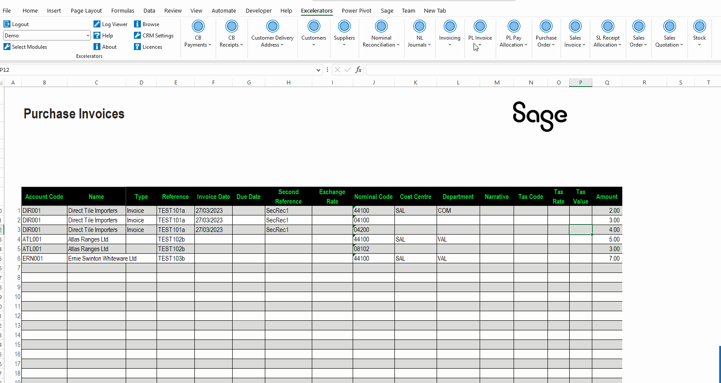Open Excelerators Help
The width and height of the screenshot is (721, 383).
(x=103, y=36)
